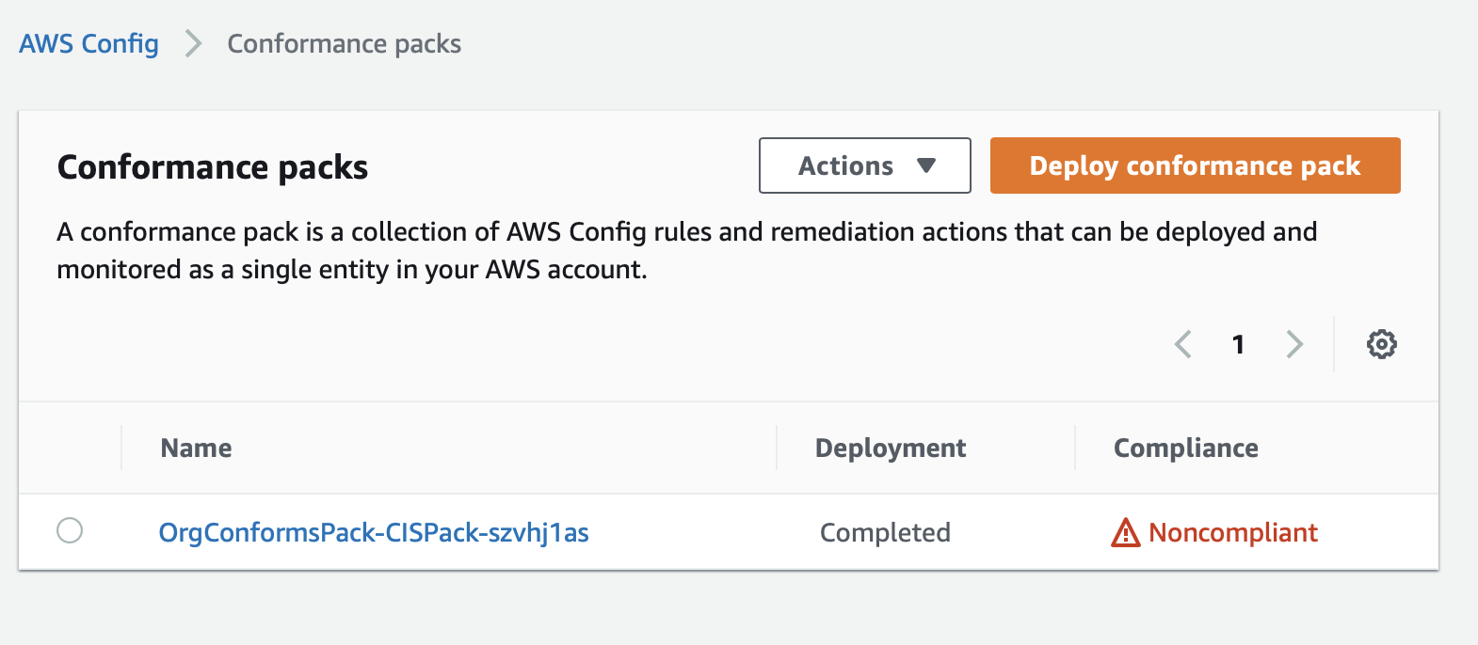Click the conformance pack description text
This screenshot has height=645, width=1478.
[x=686, y=250]
